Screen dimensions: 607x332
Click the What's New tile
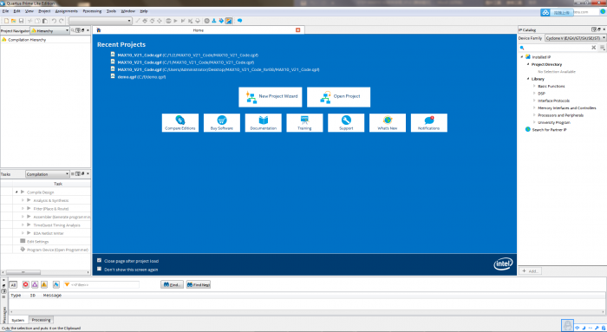(388, 123)
